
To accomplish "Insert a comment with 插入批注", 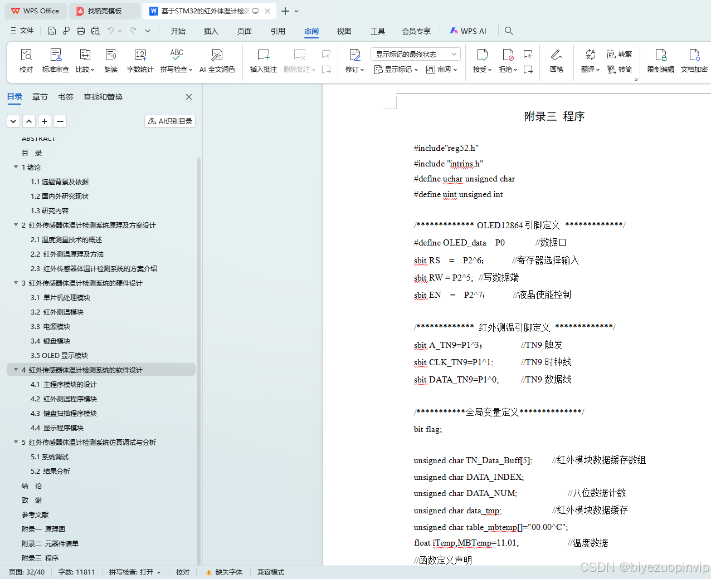I will coord(262,60).
